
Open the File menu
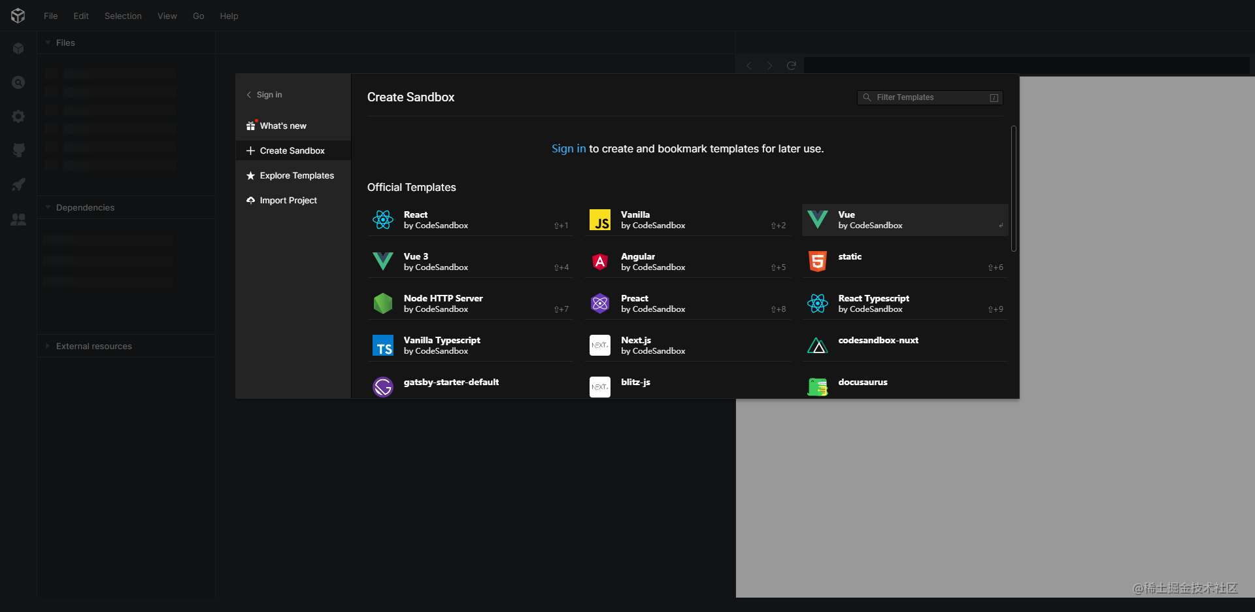(50, 16)
